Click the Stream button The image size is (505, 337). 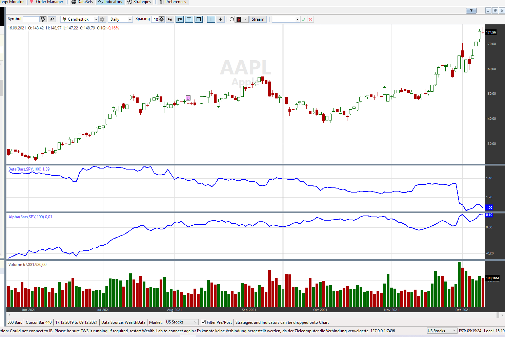tap(258, 19)
